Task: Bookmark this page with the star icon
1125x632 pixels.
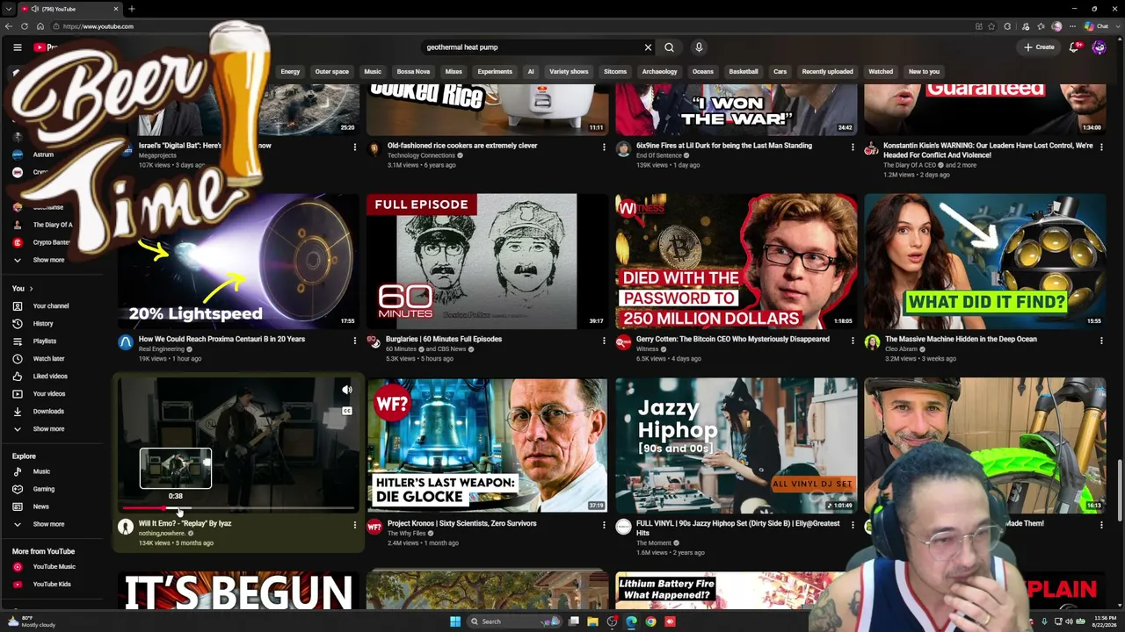Action: (x=993, y=26)
